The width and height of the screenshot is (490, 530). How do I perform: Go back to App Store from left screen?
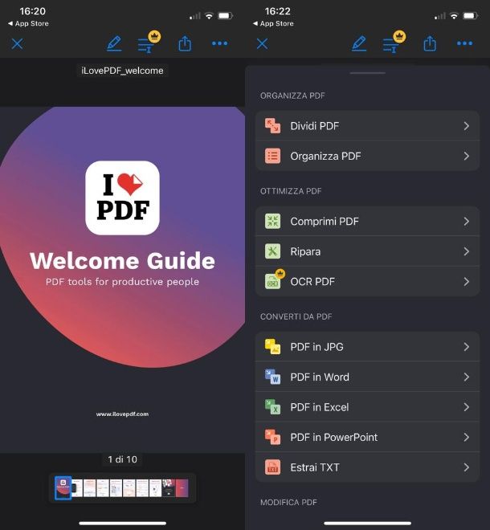28,23
